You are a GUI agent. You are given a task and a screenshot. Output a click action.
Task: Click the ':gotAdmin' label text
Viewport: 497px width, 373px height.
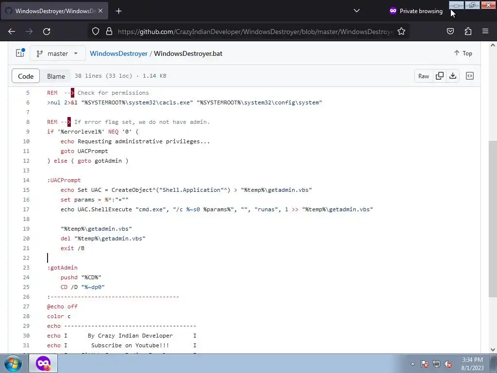coord(63,268)
